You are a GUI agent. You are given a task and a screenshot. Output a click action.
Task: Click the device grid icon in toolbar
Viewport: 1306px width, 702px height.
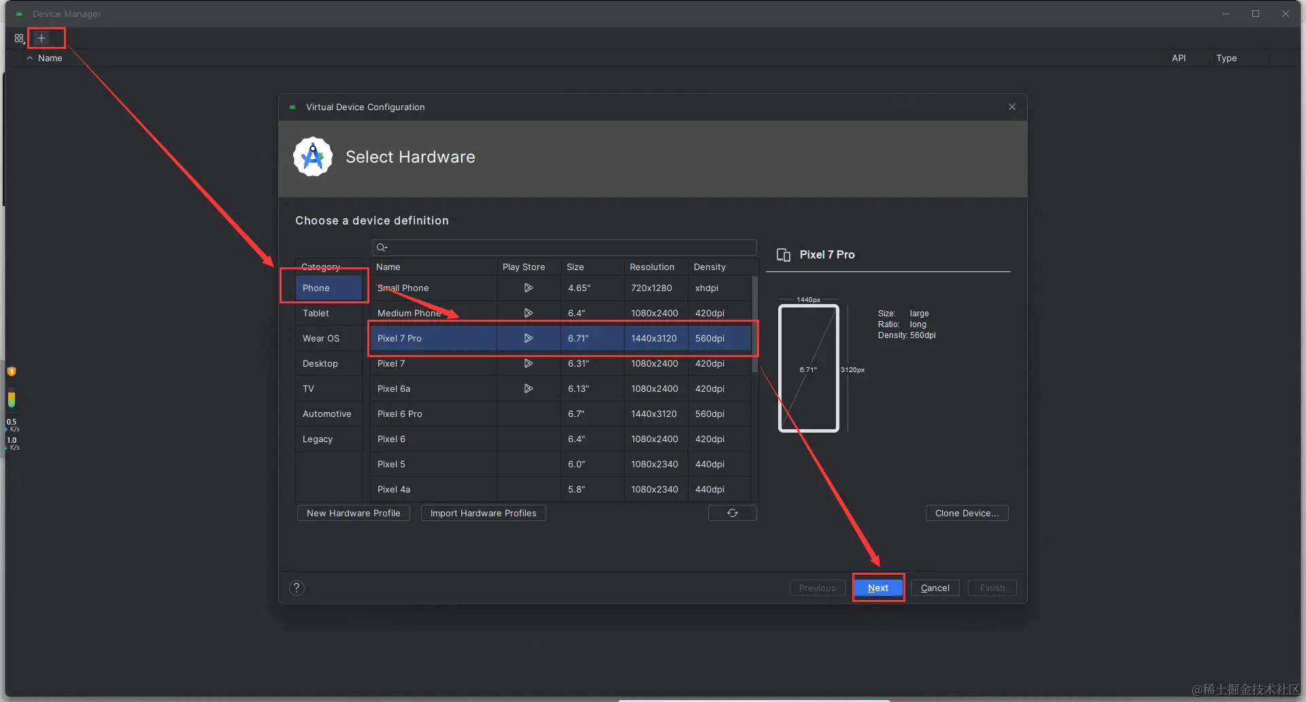(19, 38)
